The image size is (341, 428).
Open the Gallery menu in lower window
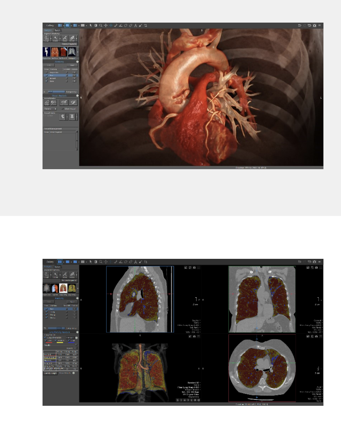pyautogui.click(x=50, y=262)
